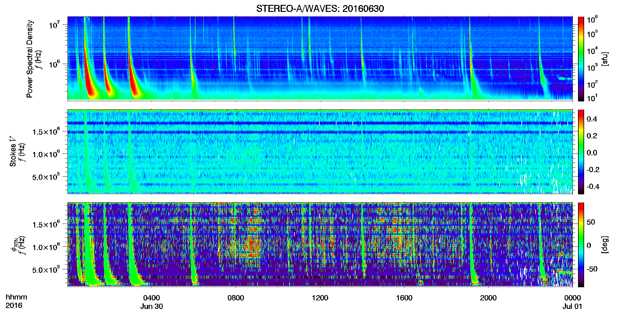
Task: Click the "Jul 01" date label
Action: point(573,306)
